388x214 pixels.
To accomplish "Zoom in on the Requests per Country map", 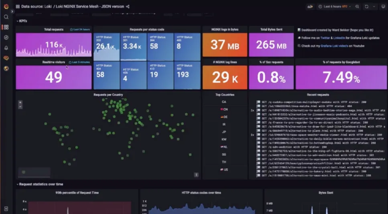I will [x=20, y=102].
